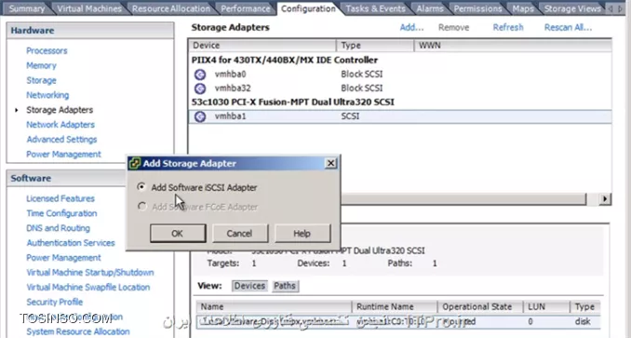Viewport: 631px width, 338px height.
Task: Open Network Adapters settings
Action: 60,125
